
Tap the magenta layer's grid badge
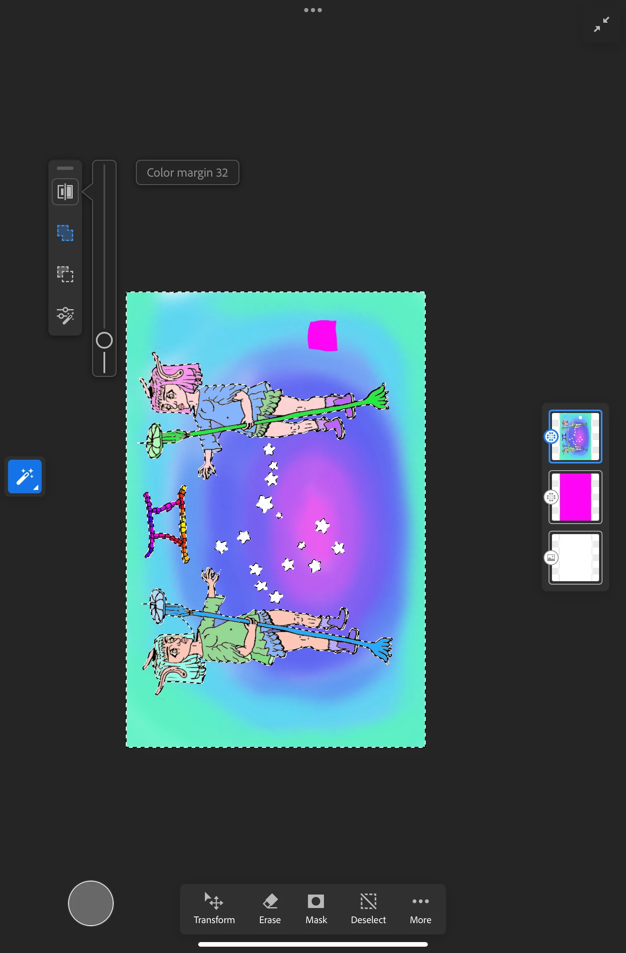point(551,497)
